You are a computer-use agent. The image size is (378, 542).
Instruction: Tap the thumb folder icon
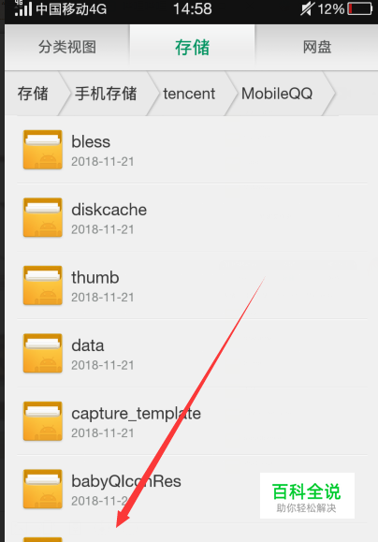click(x=42, y=286)
